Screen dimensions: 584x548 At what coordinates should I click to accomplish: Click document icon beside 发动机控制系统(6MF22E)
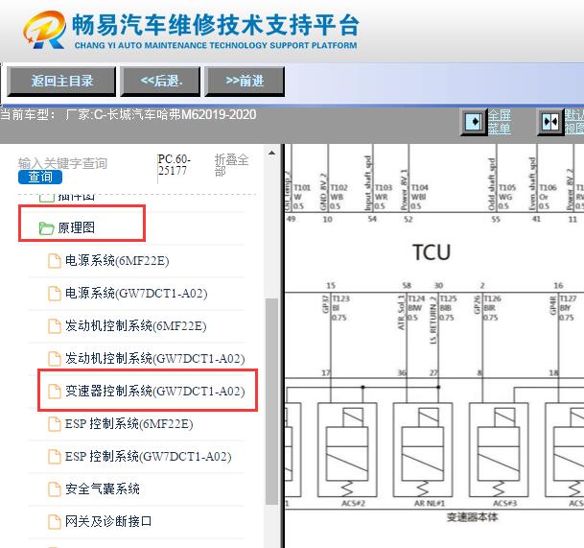55,326
